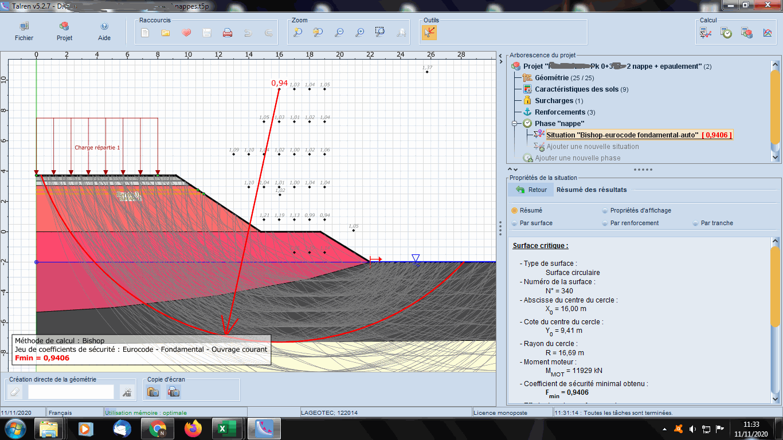This screenshot has width=783, height=440.
Task: Toggle the highlighted Outils pointer tool
Action: (429, 33)
